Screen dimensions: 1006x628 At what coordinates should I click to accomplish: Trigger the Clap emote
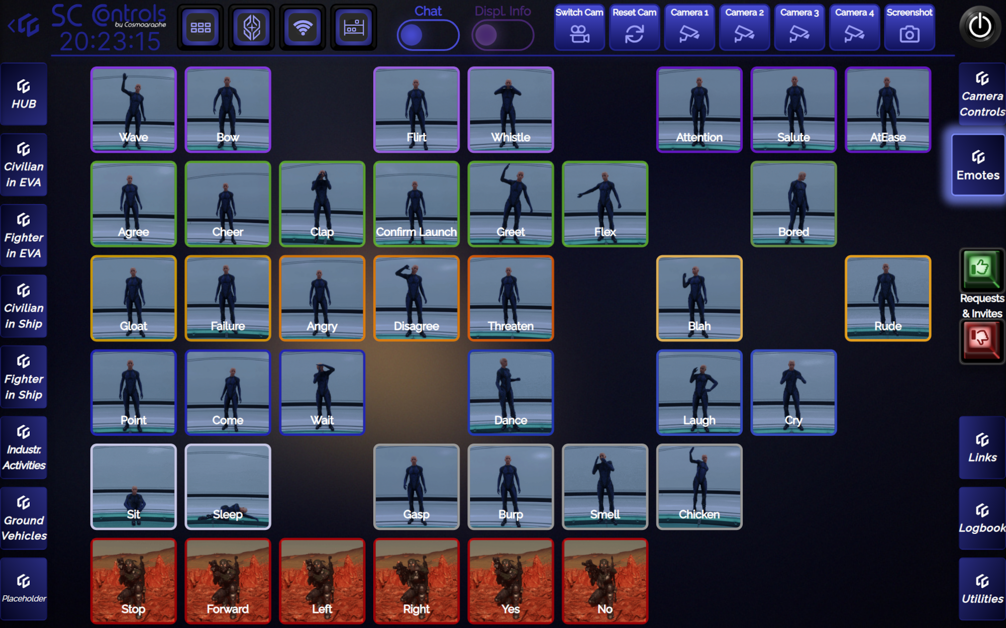click(322, 204)
